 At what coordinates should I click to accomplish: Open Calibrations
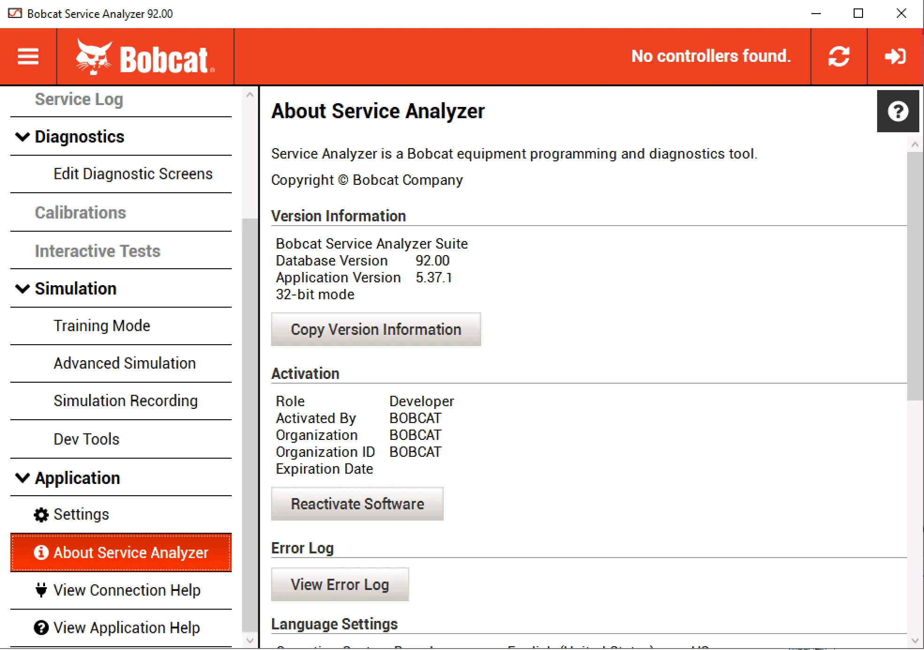pyautogui.click(x=80, y=212)
